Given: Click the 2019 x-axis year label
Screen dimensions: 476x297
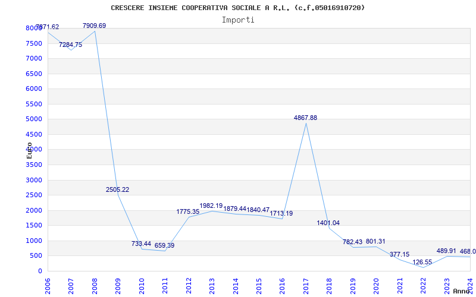Looking at the screenshot, I should [353, 286].
